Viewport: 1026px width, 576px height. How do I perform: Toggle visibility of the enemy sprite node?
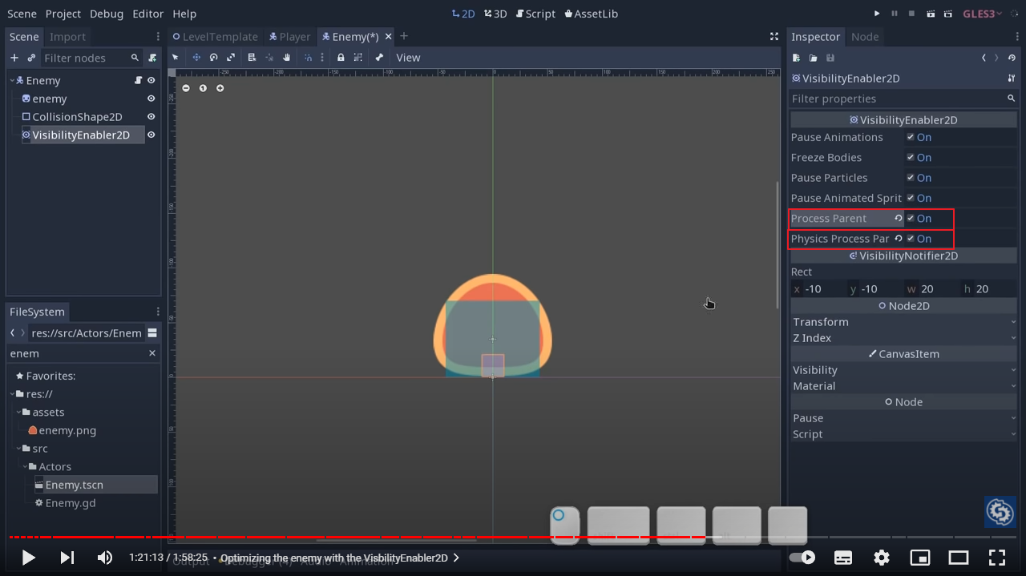tap(151, 99)
